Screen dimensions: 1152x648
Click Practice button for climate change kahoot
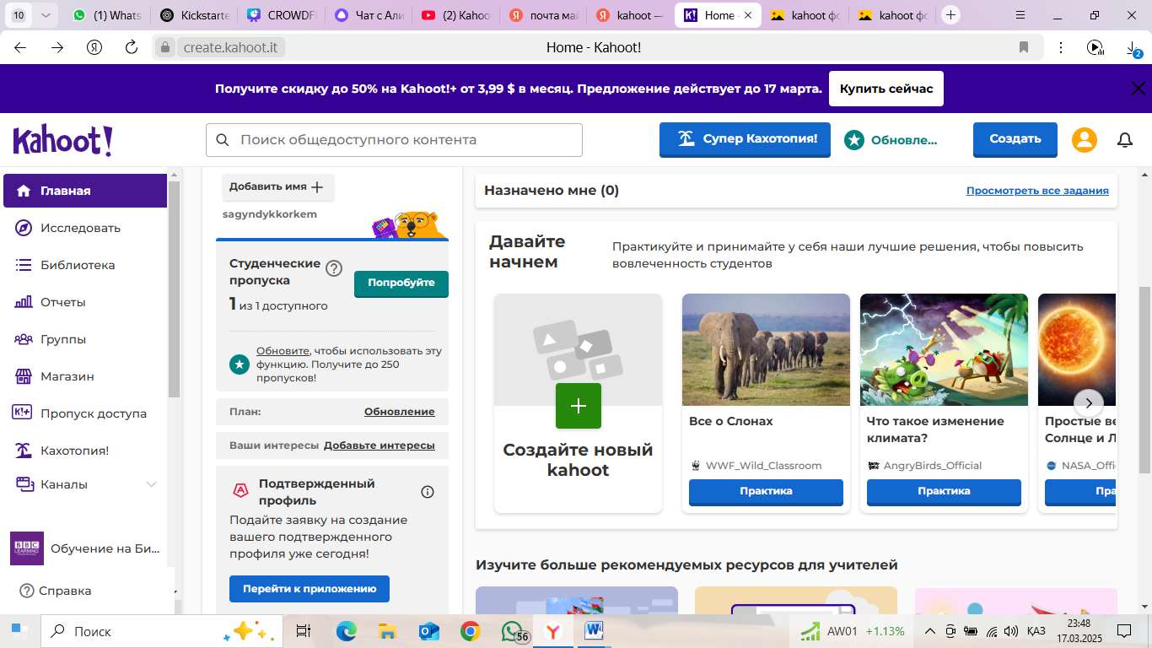[944, 492]
